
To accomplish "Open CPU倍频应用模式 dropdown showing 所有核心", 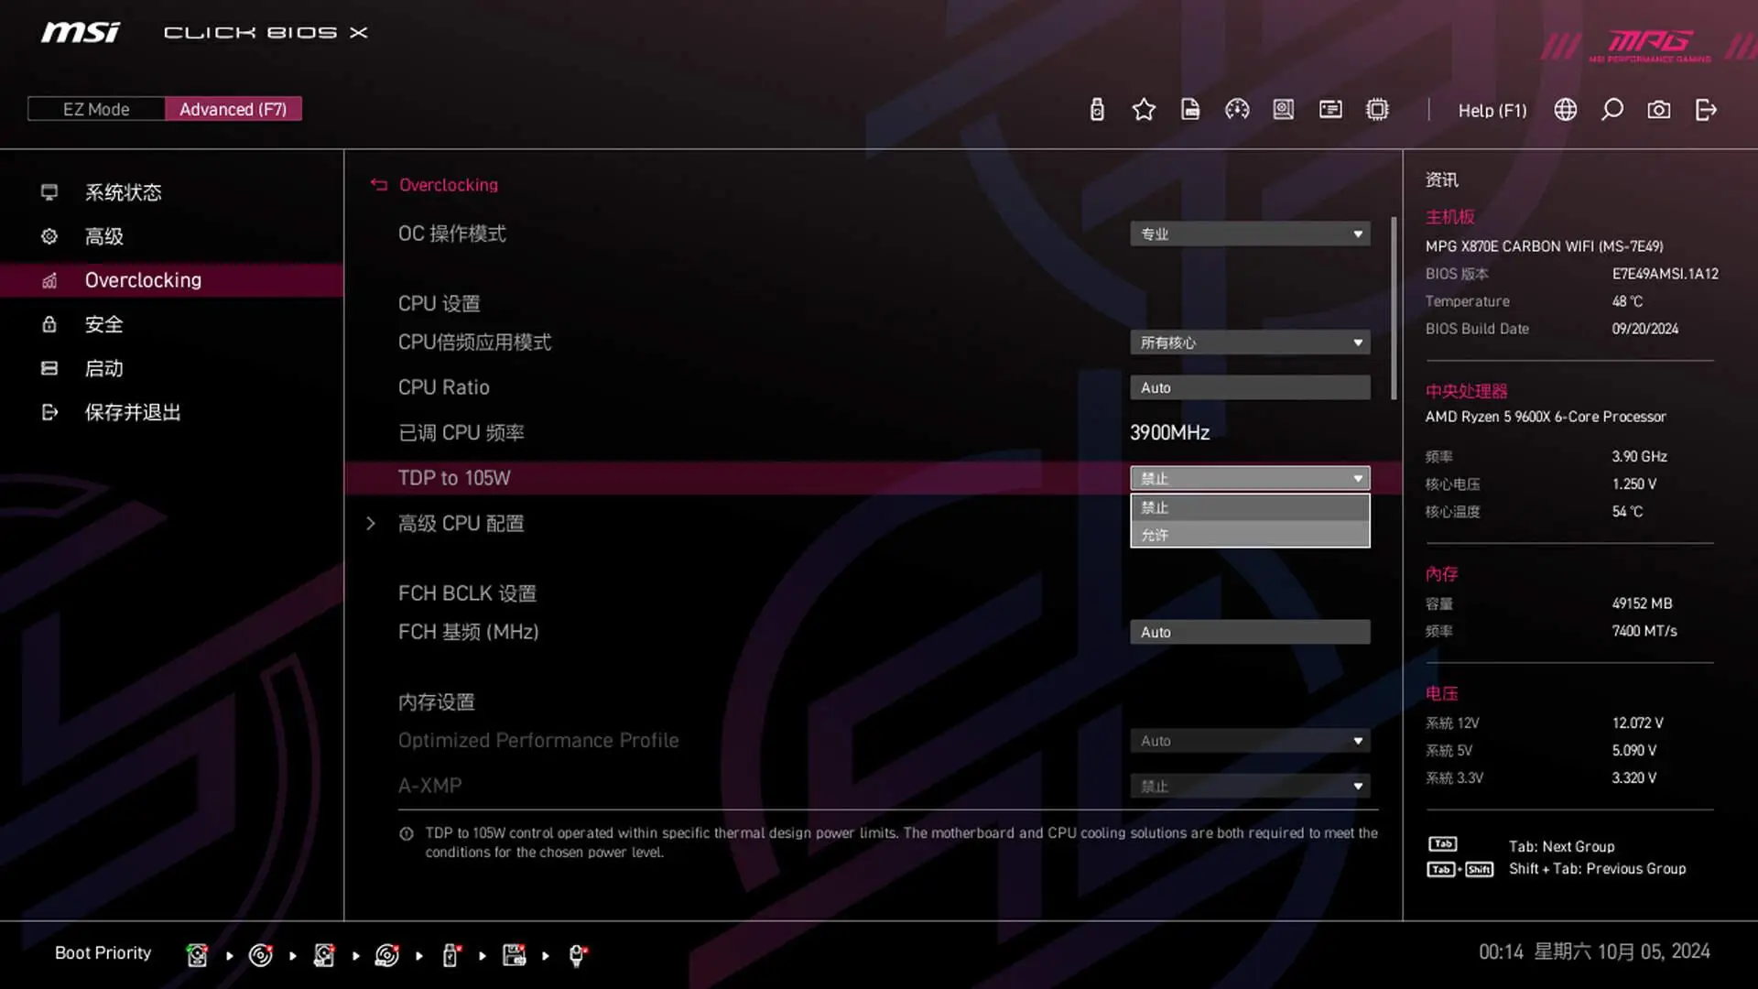I will 1250,342.
